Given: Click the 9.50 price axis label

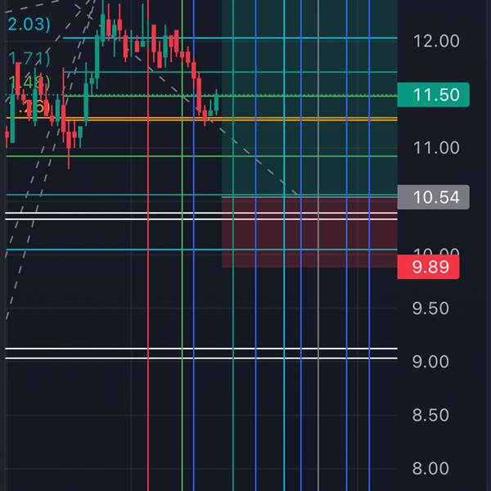Looking at the screenshot, I should [x=430, y=309].
